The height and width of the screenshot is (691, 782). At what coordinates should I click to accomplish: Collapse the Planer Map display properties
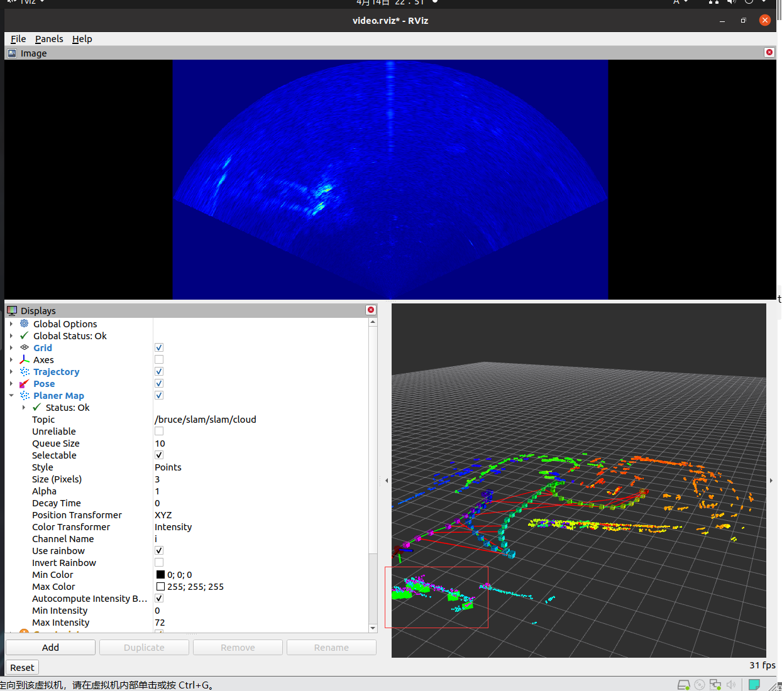[x=11, y=395]
